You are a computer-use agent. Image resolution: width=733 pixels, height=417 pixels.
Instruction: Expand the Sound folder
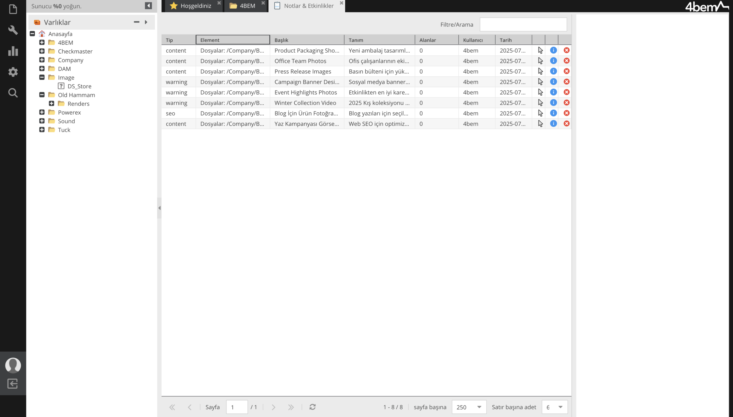(x=42, y=121)
